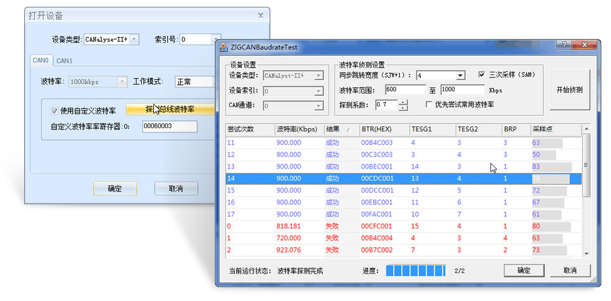Click 确定 in 打开设备 dialog
Viewport: 611px width, 301px height.
(115, 189)
